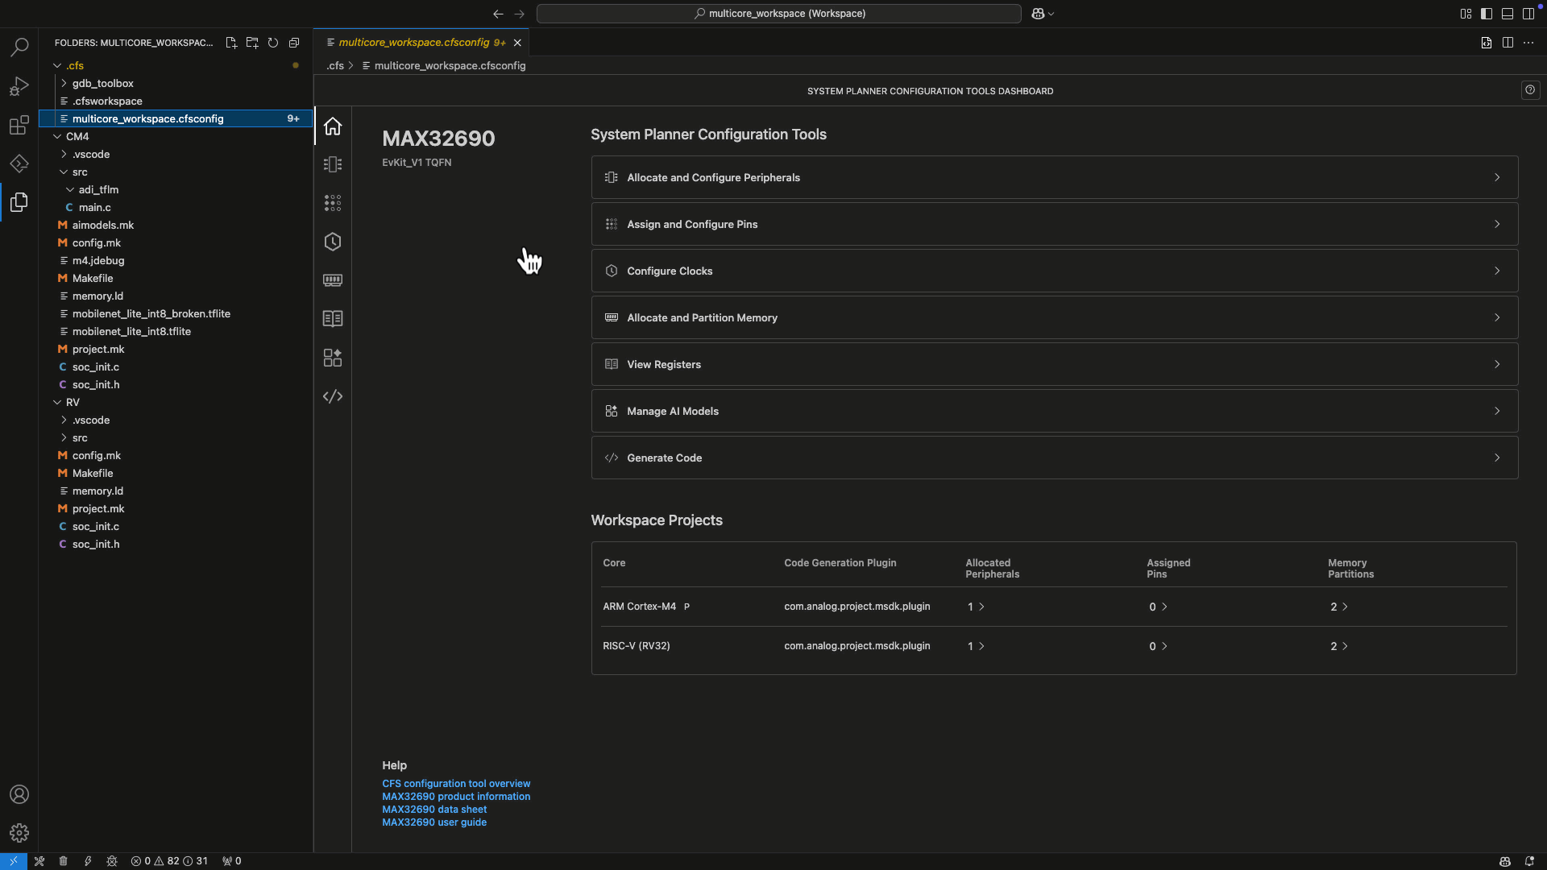Image resolution: width=1547 pixels, height=870 pixels.
Task: Select the multicore_workspace.cfsconfig editor tab
Action: point(414,43)
